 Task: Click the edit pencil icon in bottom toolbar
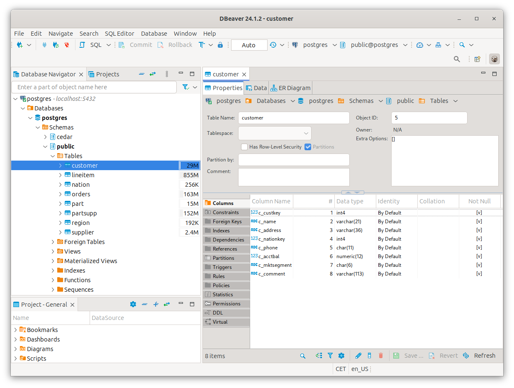pos(358,356)
